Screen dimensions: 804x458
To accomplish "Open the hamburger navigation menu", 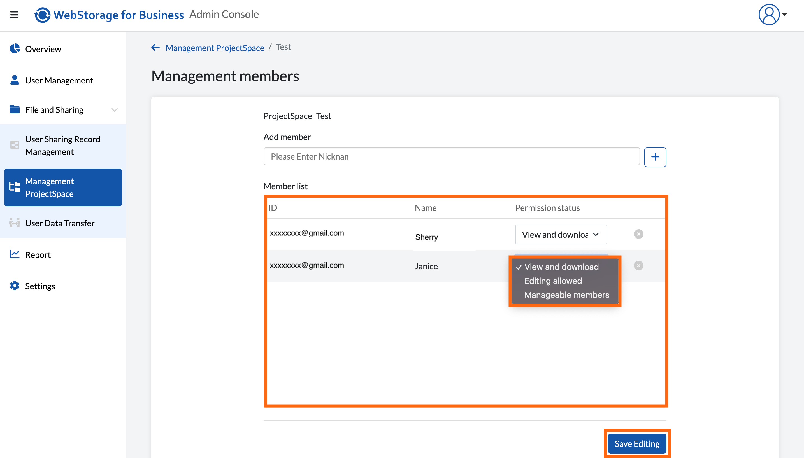I will click(14, 15).
